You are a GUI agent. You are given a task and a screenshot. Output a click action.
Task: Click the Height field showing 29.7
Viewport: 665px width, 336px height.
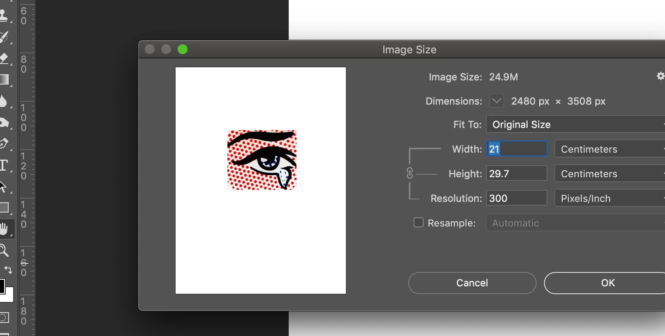click(517, 174)
